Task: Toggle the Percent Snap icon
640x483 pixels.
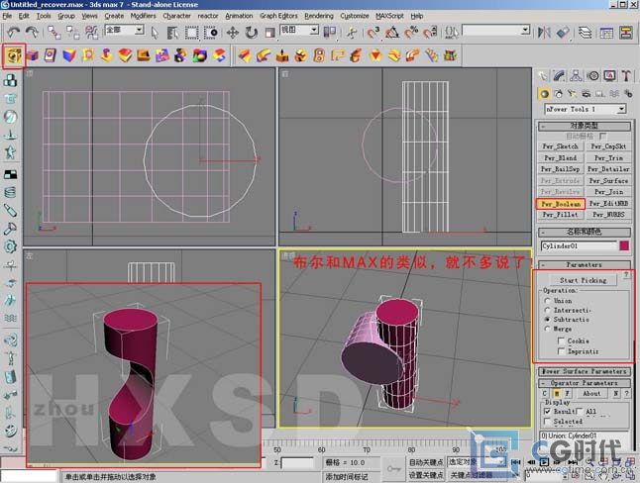Action: pyautogui.click(x=411, y=33)
